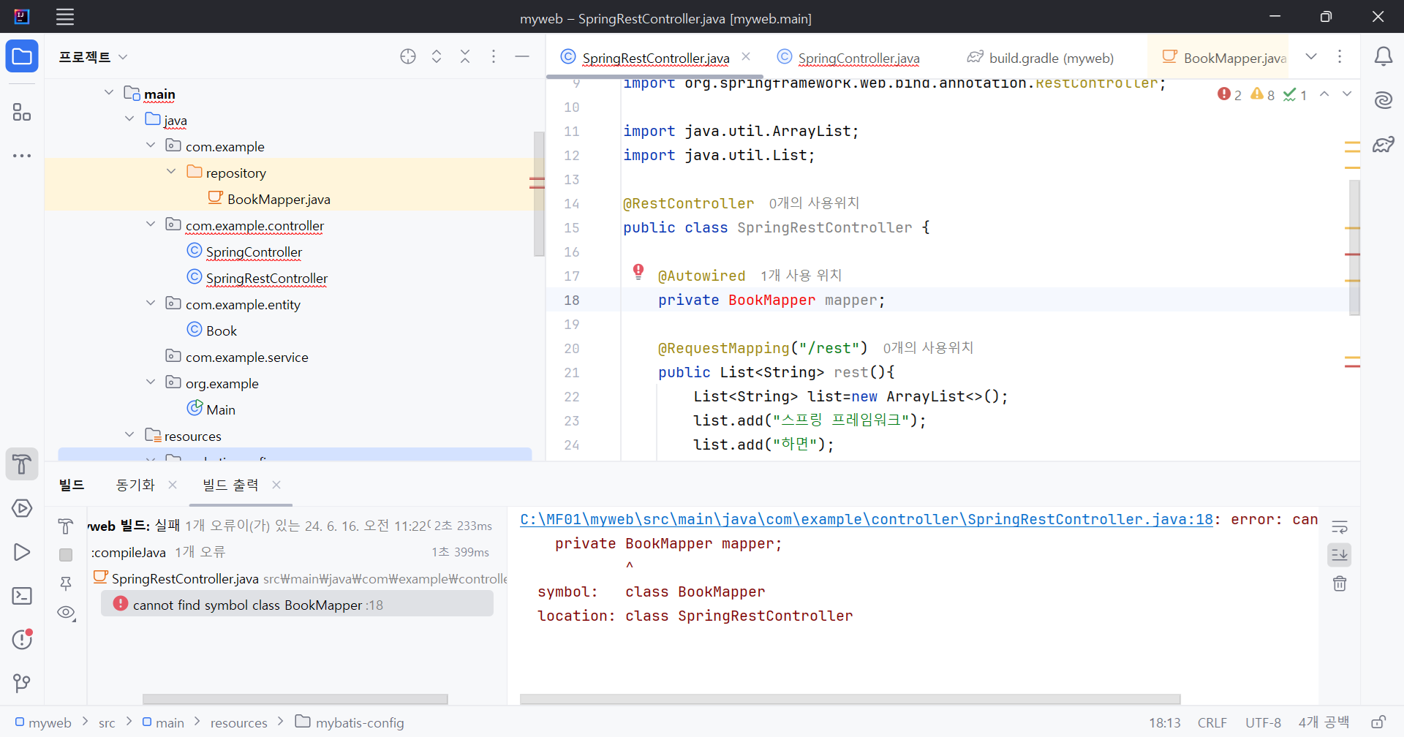The width and height of the screenshot is (1404, 737).
Task: Collapse the repository folder
Action: pyautogui.click(x=171, y=172)
